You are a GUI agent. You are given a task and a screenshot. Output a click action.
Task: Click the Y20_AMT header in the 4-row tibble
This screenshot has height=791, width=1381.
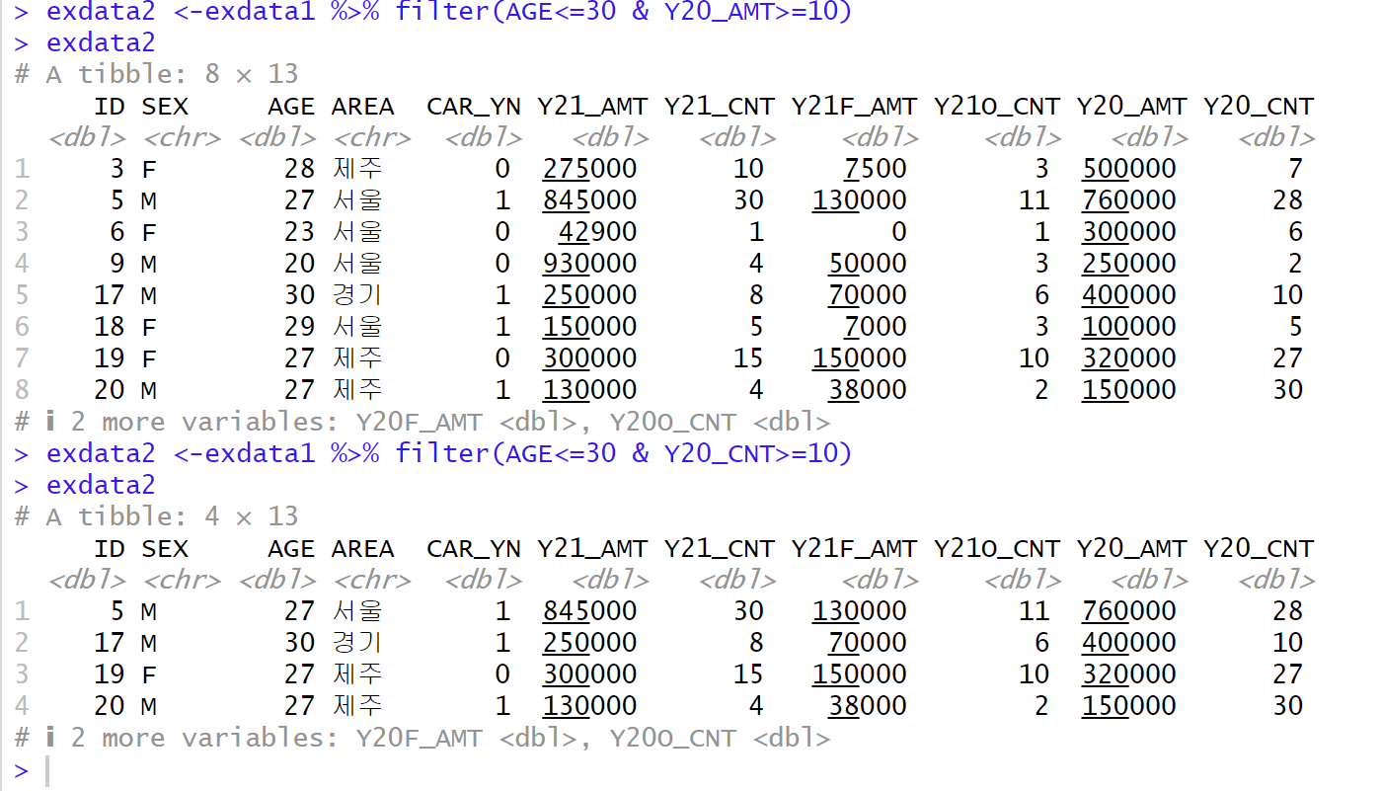point(1132,549)
